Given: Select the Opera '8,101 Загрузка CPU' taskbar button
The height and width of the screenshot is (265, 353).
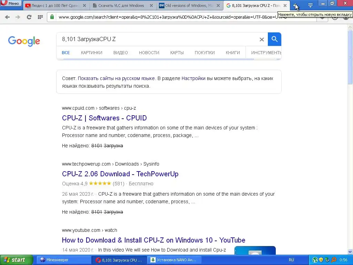Looking at the screenshot, I should click(119, 260).
